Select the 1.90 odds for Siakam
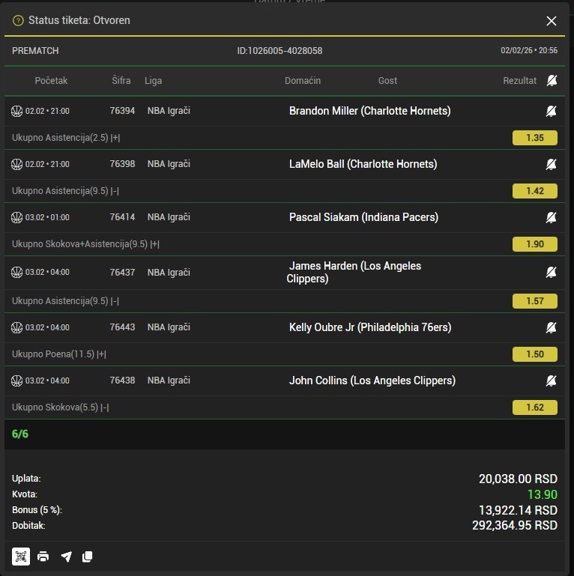The image size is (574, 576). [x=534, y=244]
